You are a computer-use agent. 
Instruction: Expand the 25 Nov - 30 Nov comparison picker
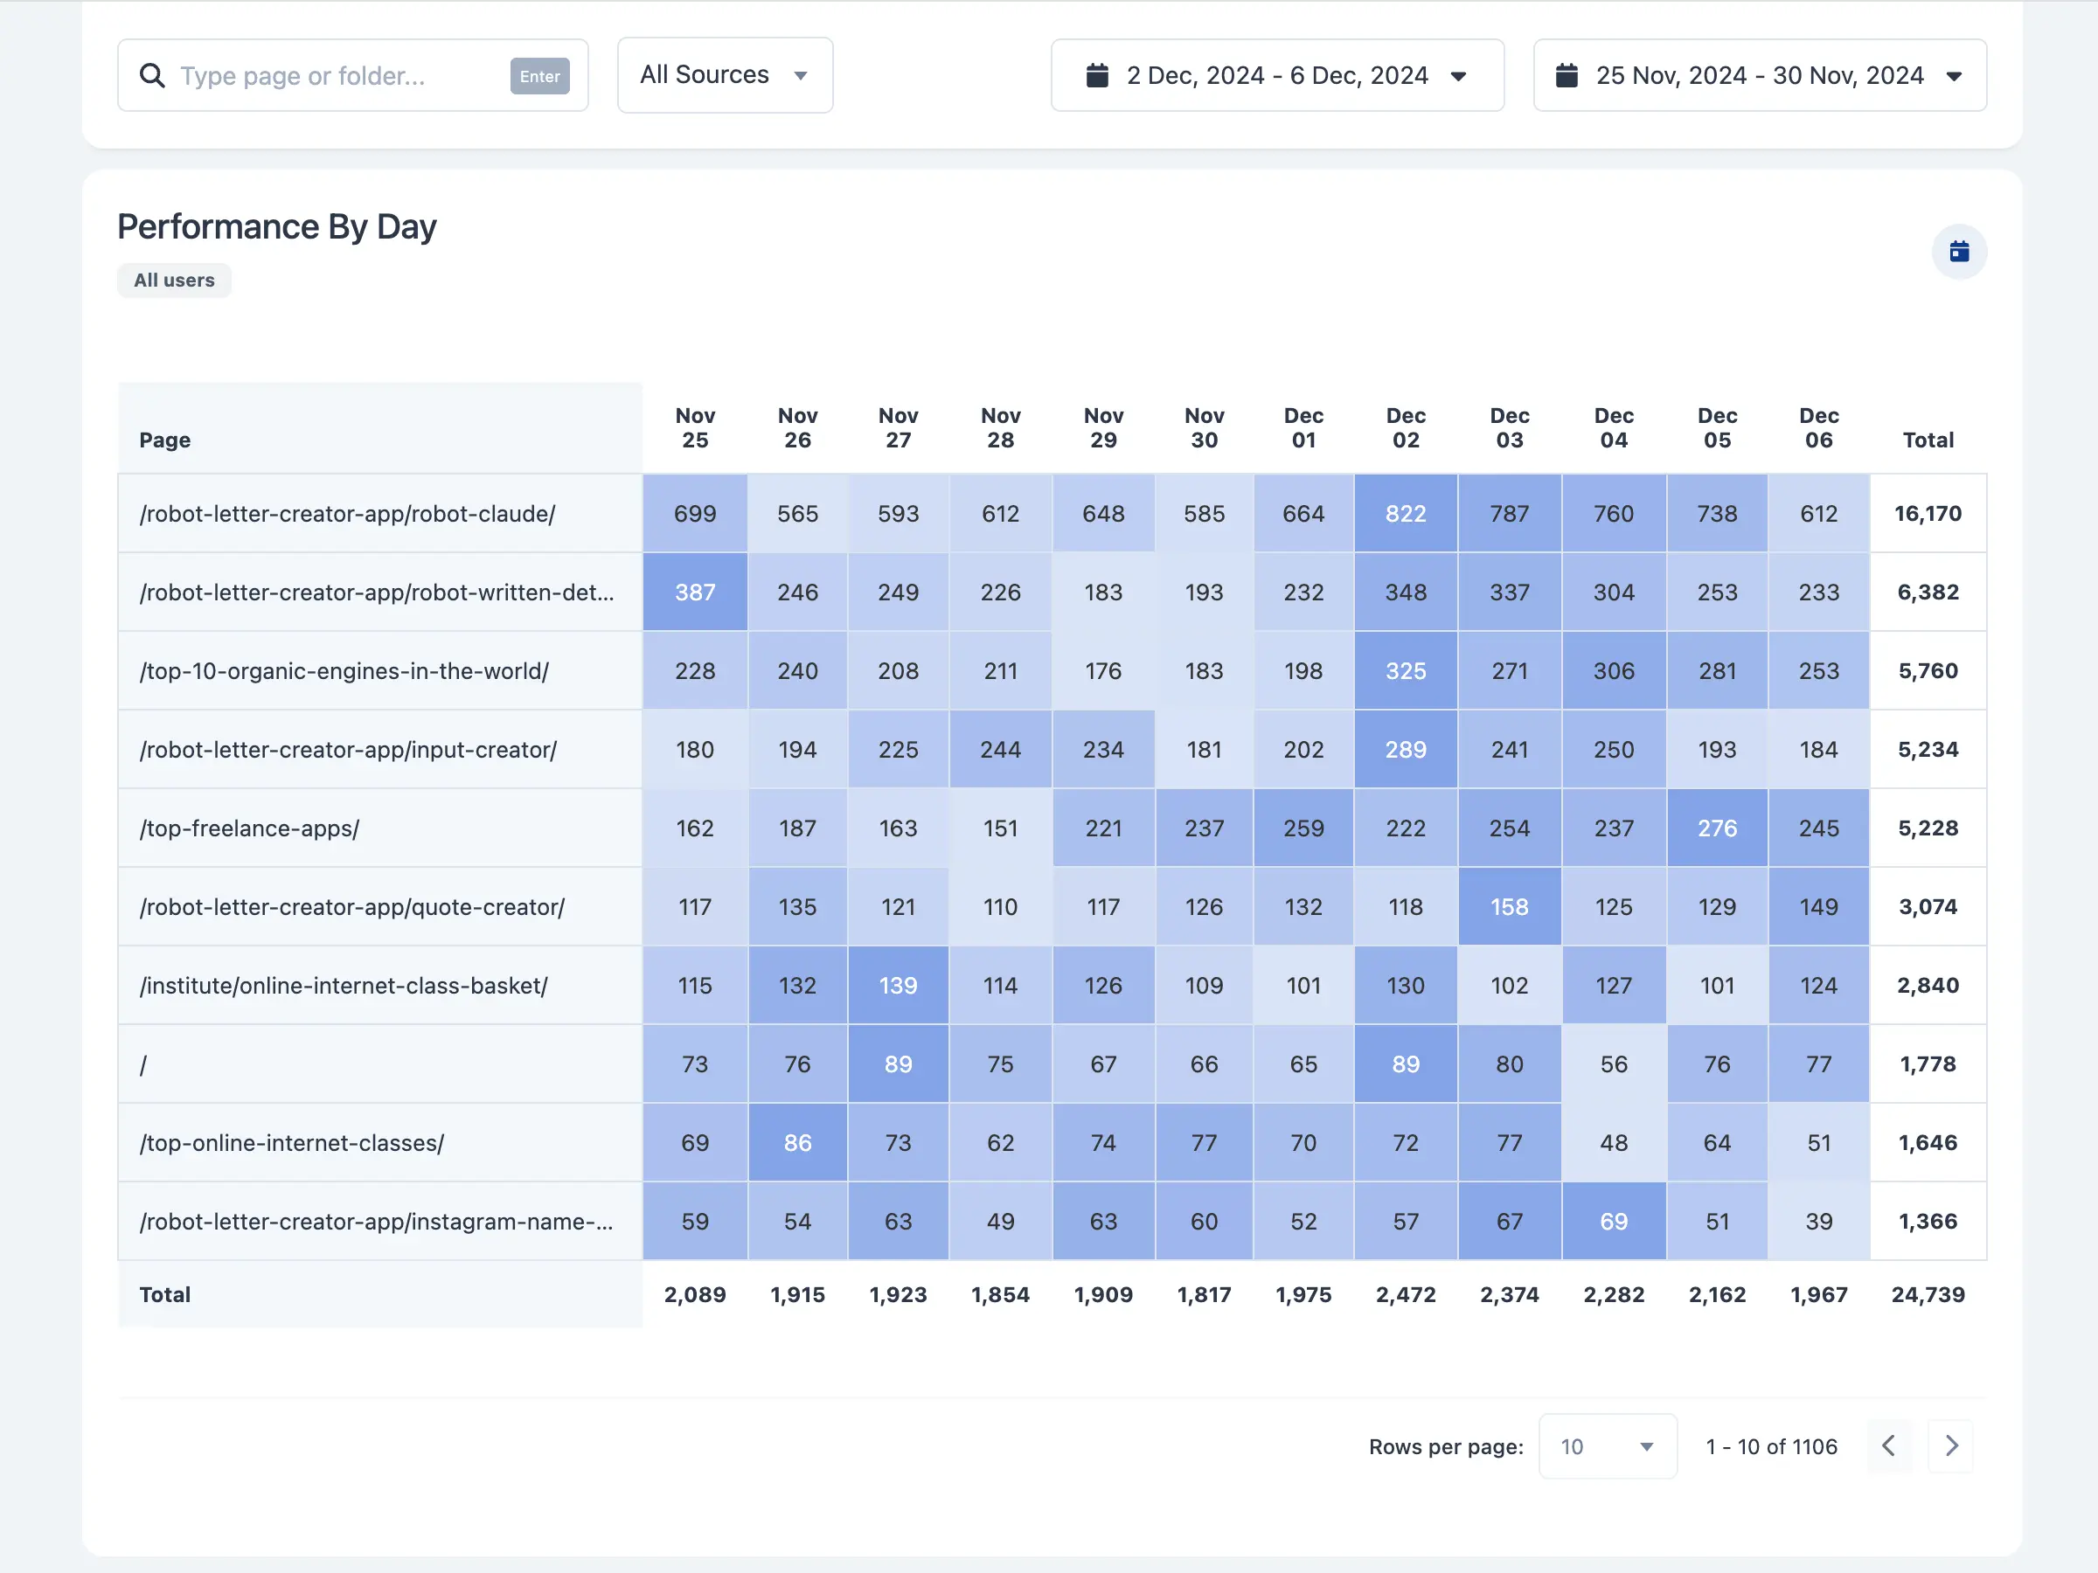click(1760, 76)
